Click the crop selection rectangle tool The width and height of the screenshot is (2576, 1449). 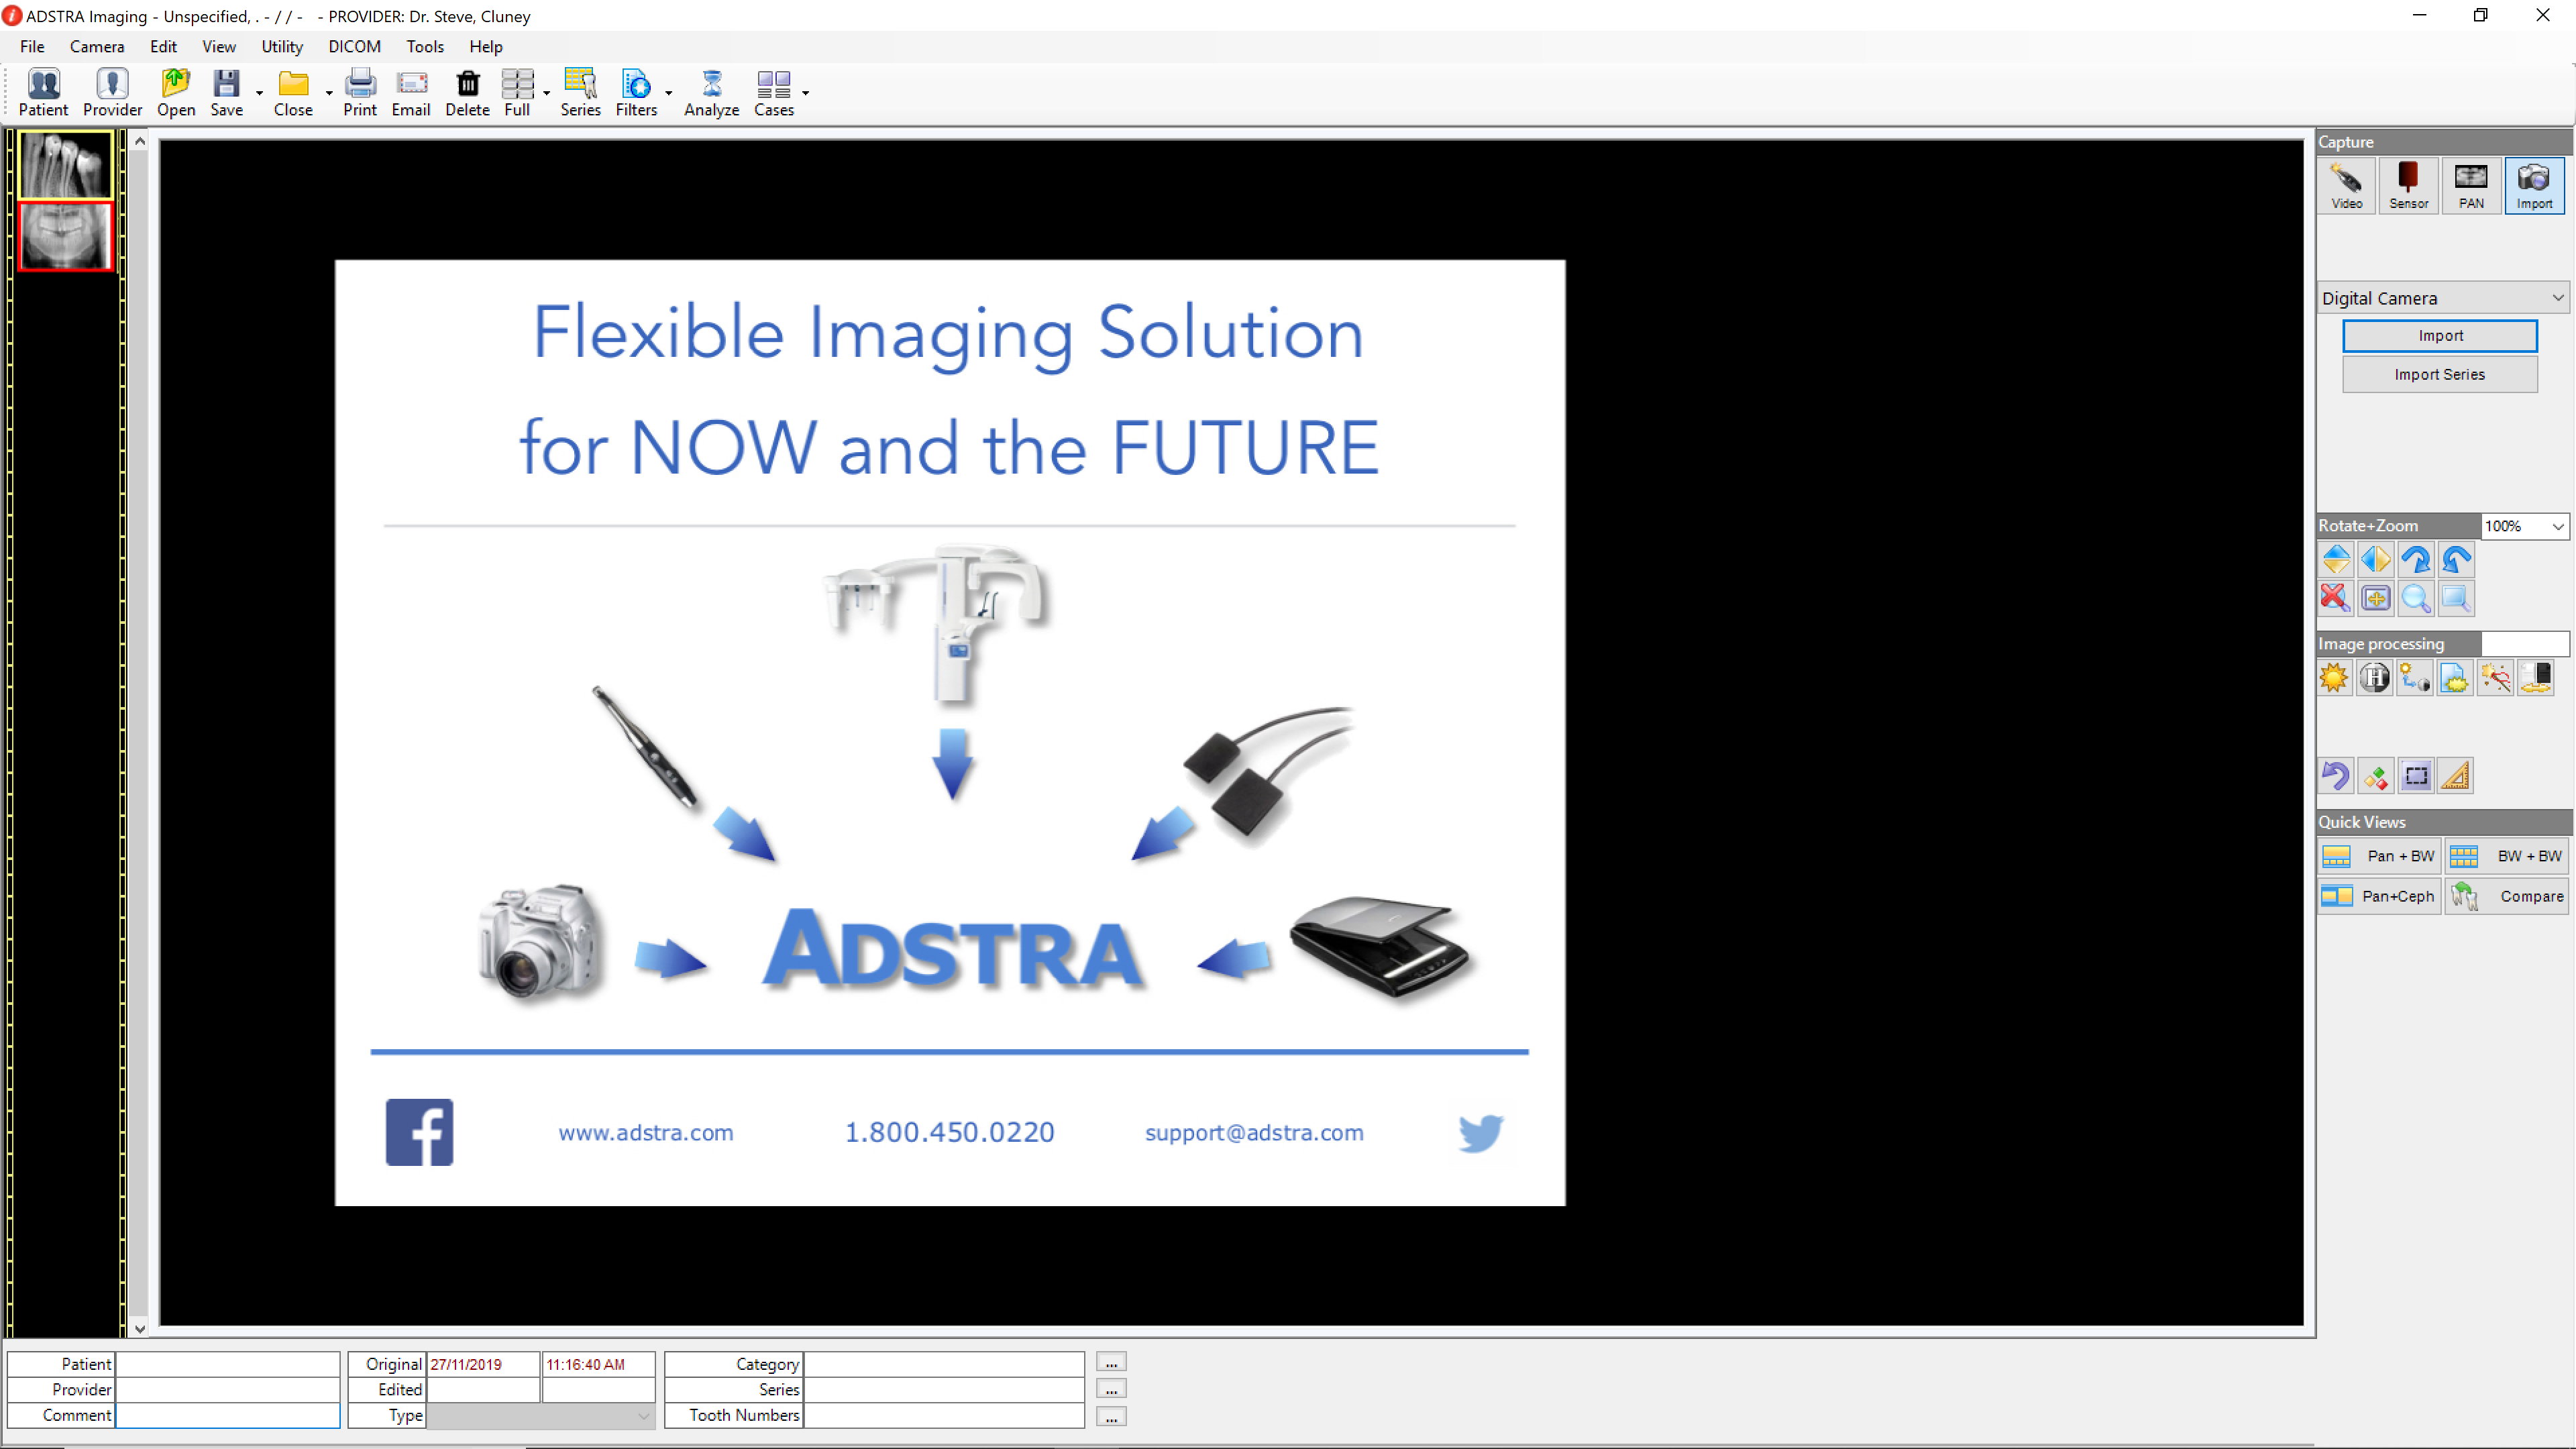pyautogui.click(x=2417, y=776)
